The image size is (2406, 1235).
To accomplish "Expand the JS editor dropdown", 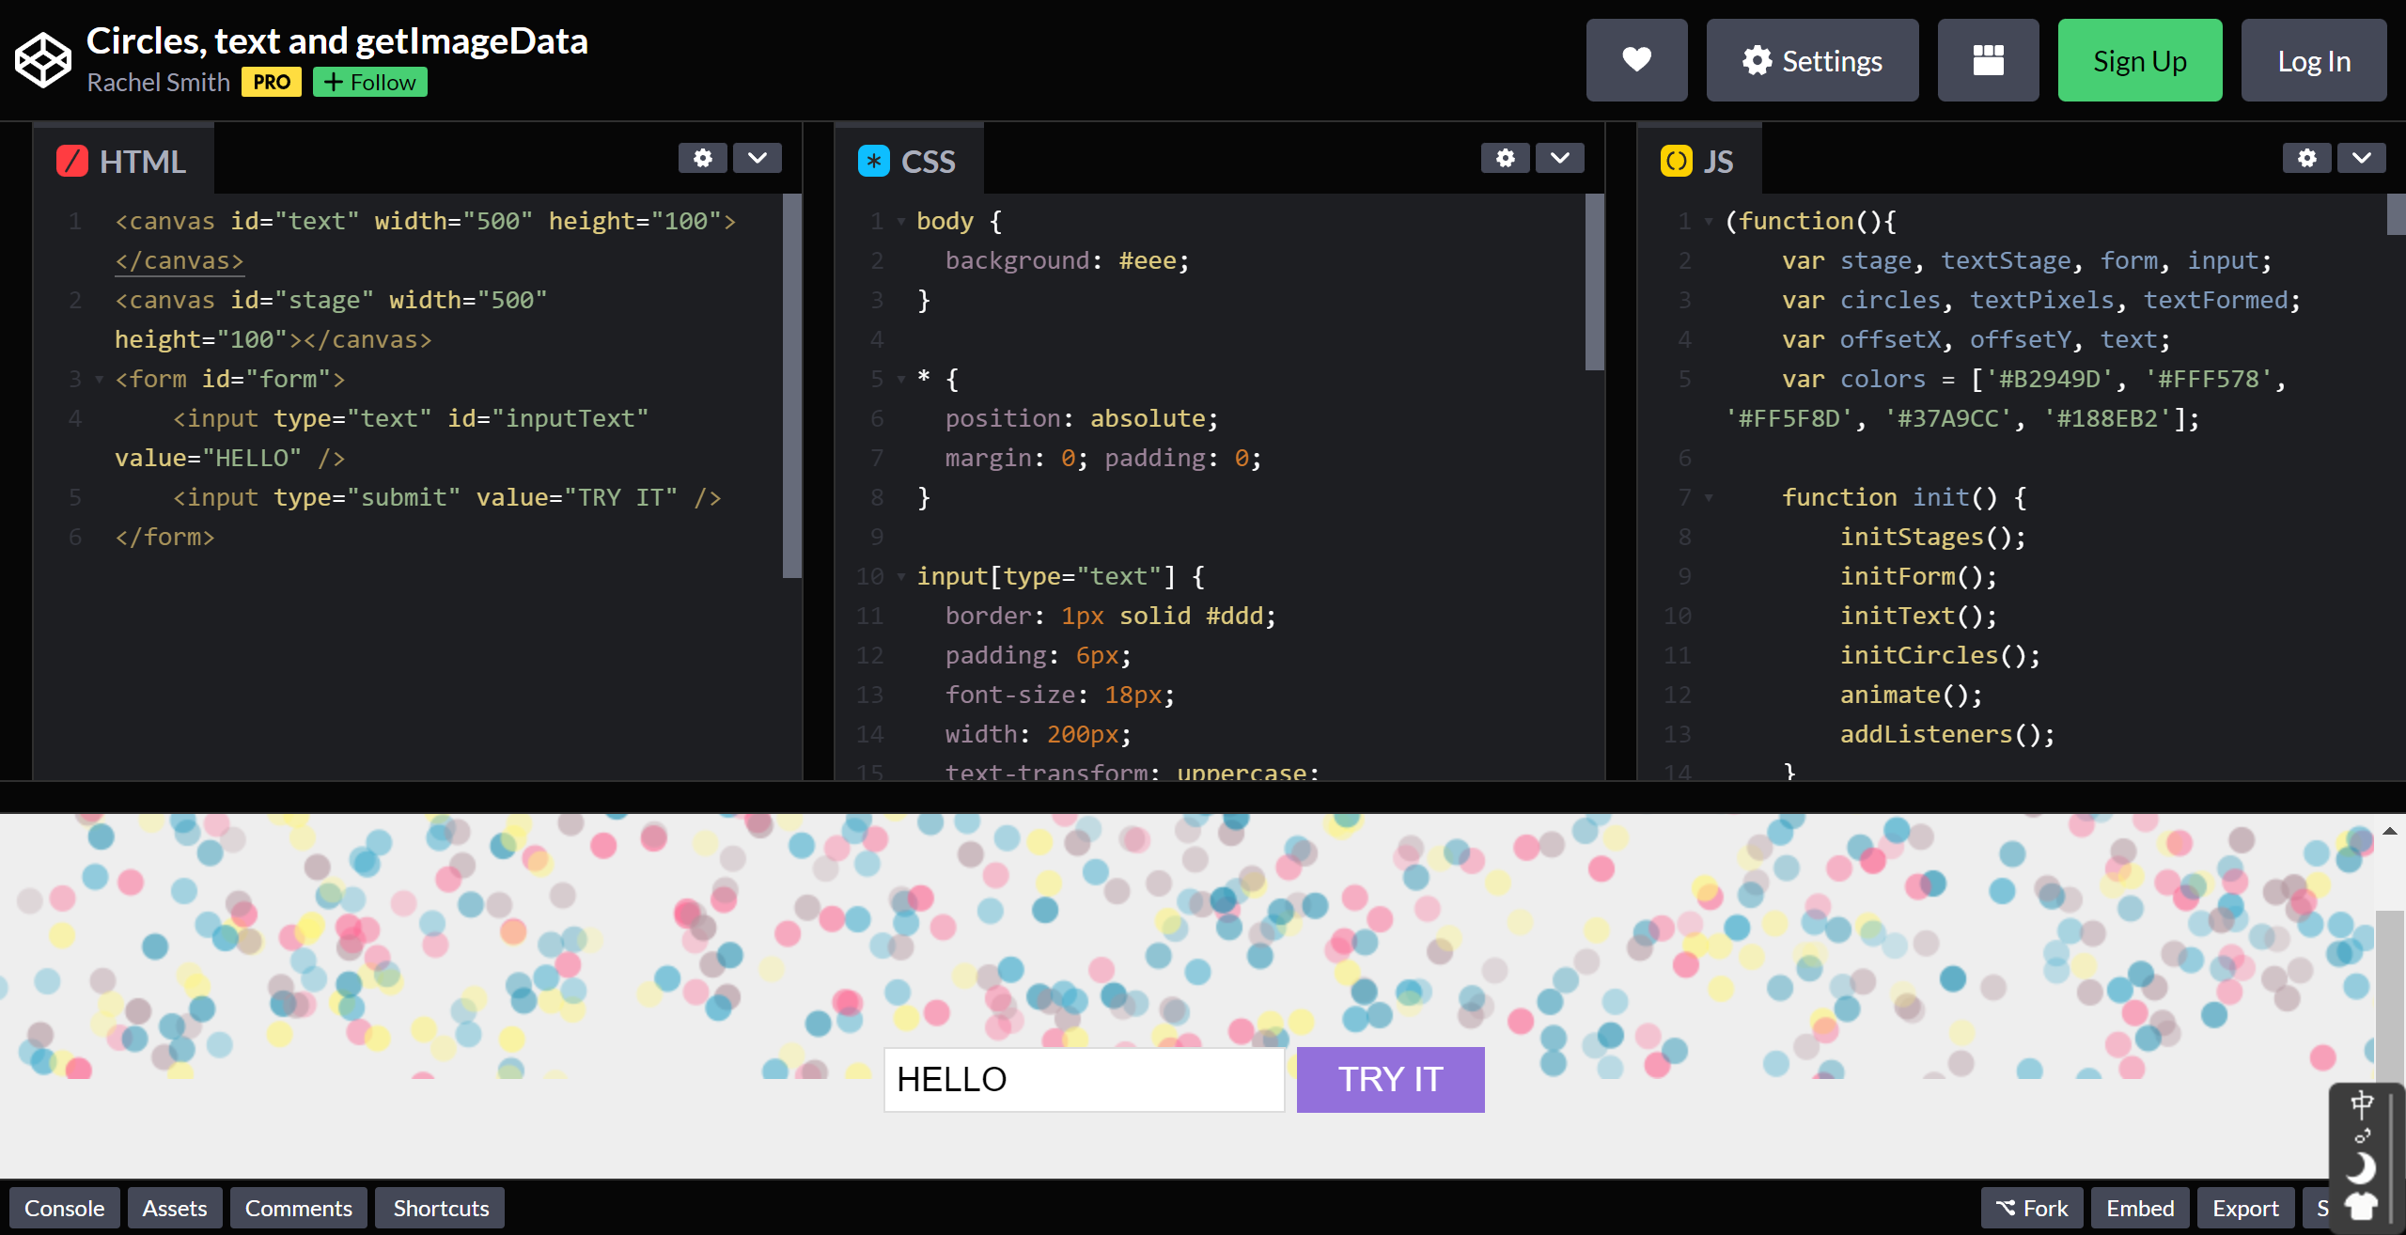I will coord(2361,158).
